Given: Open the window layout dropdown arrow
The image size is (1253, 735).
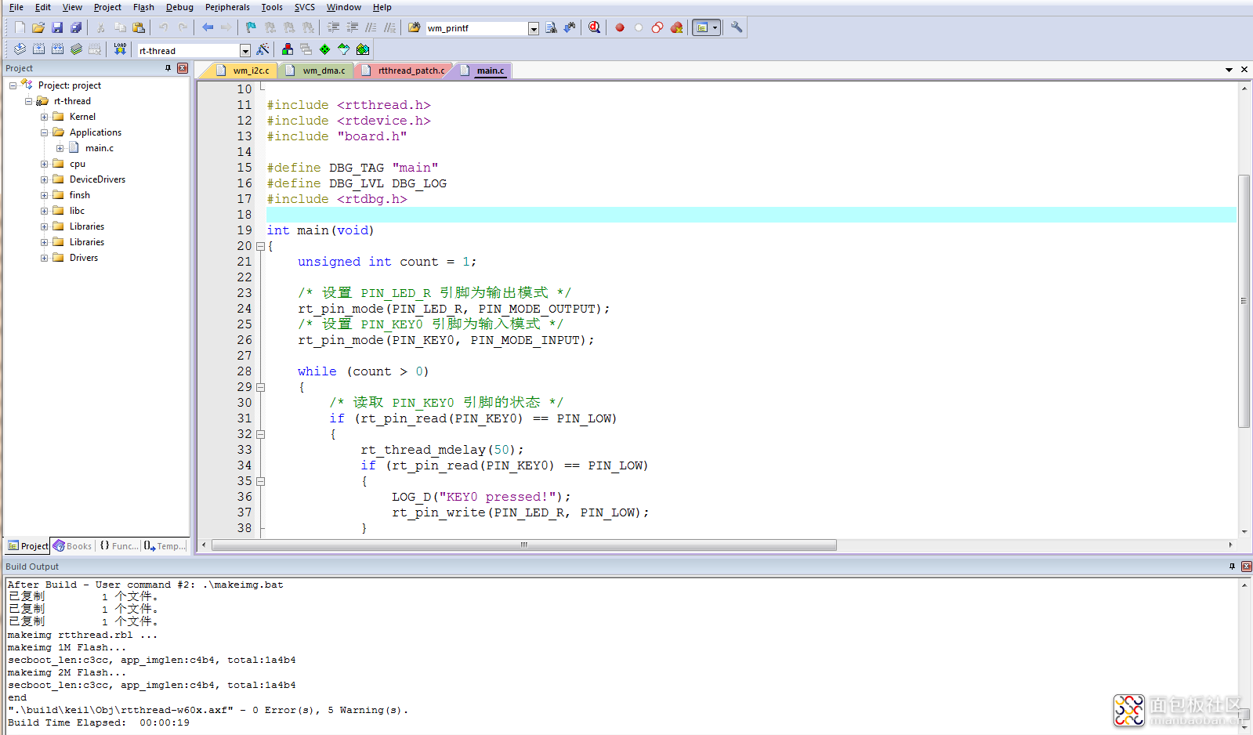Looking at the screenshot, I should tap(715, 27).
